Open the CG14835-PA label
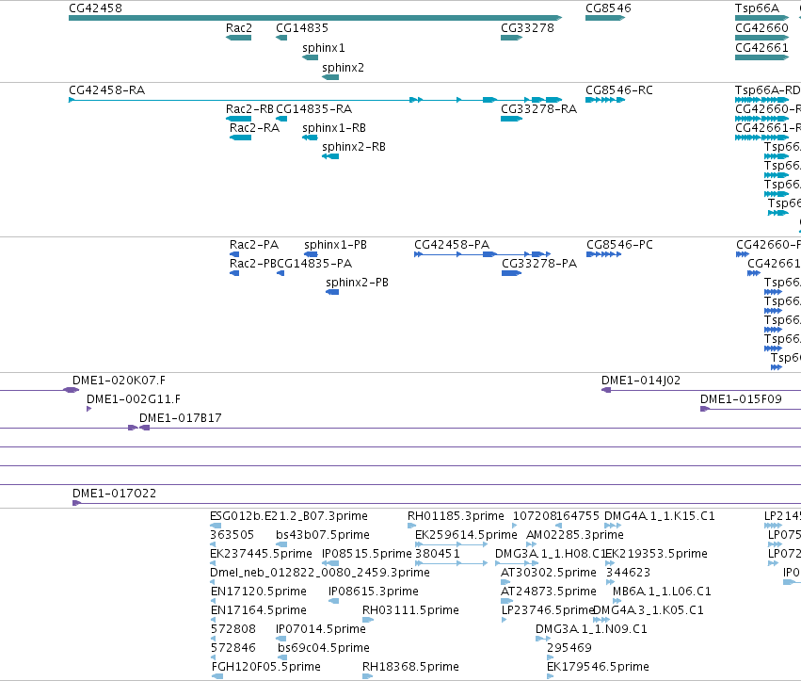This screenshot has width=801, height=681. (x=314, y=264)
